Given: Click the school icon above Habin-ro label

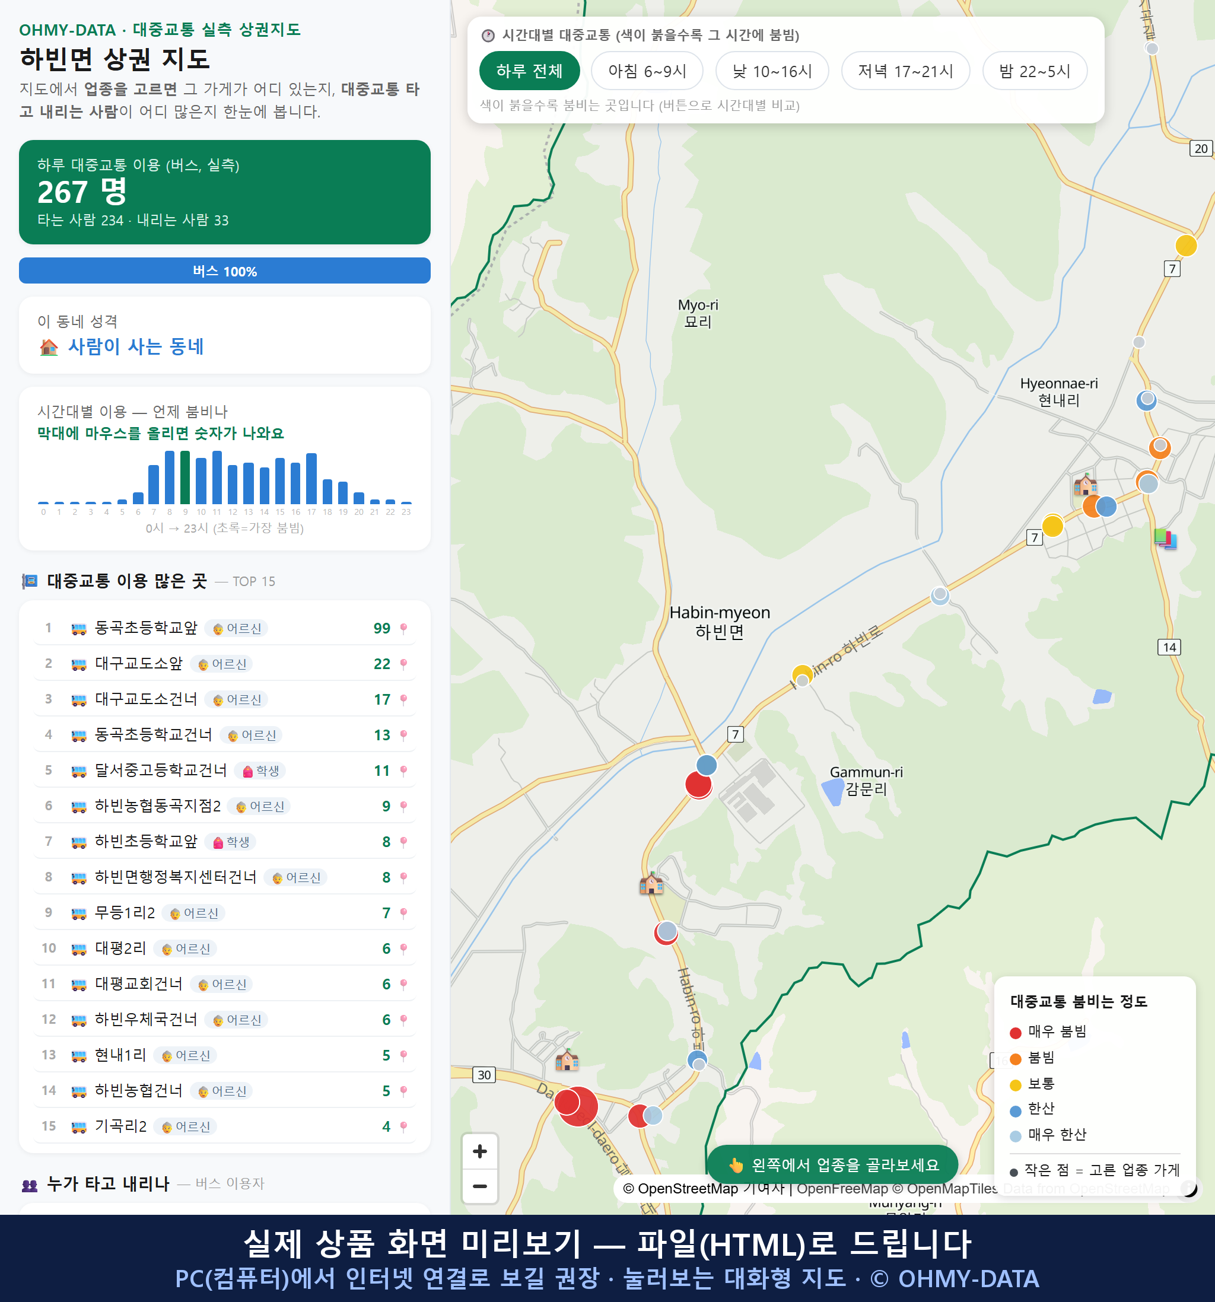Looking at the screenshot, I should pyautogui.click(x=652, y=883).
